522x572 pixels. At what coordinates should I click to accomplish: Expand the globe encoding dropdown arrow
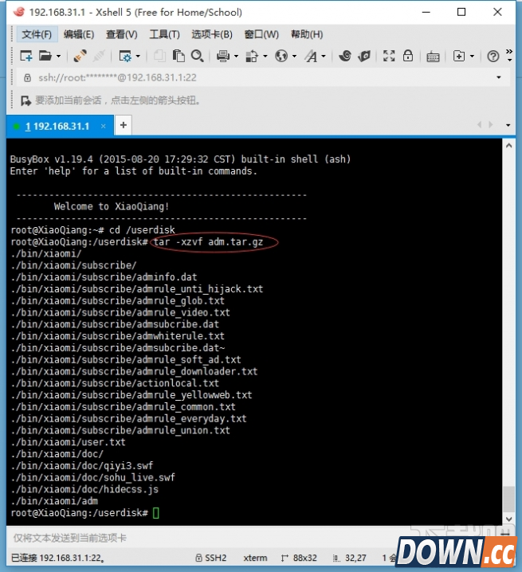coord(294,56)
